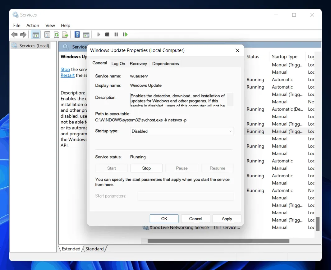Click the Forward arrow toolbar icon

point(23,35)
